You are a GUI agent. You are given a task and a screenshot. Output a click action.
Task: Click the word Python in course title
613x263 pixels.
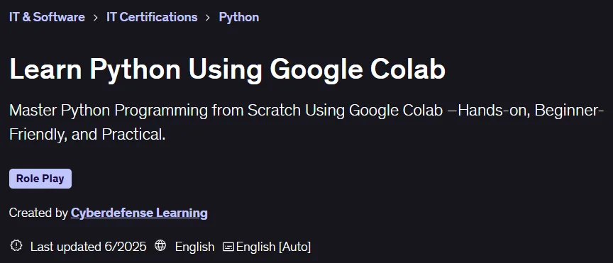click(x=136, y=70)
